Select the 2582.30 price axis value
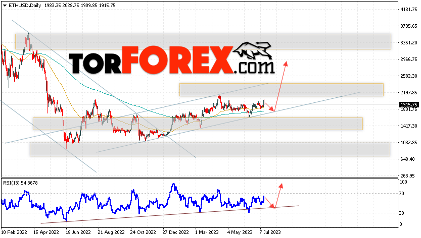 [x=409, y=76]
